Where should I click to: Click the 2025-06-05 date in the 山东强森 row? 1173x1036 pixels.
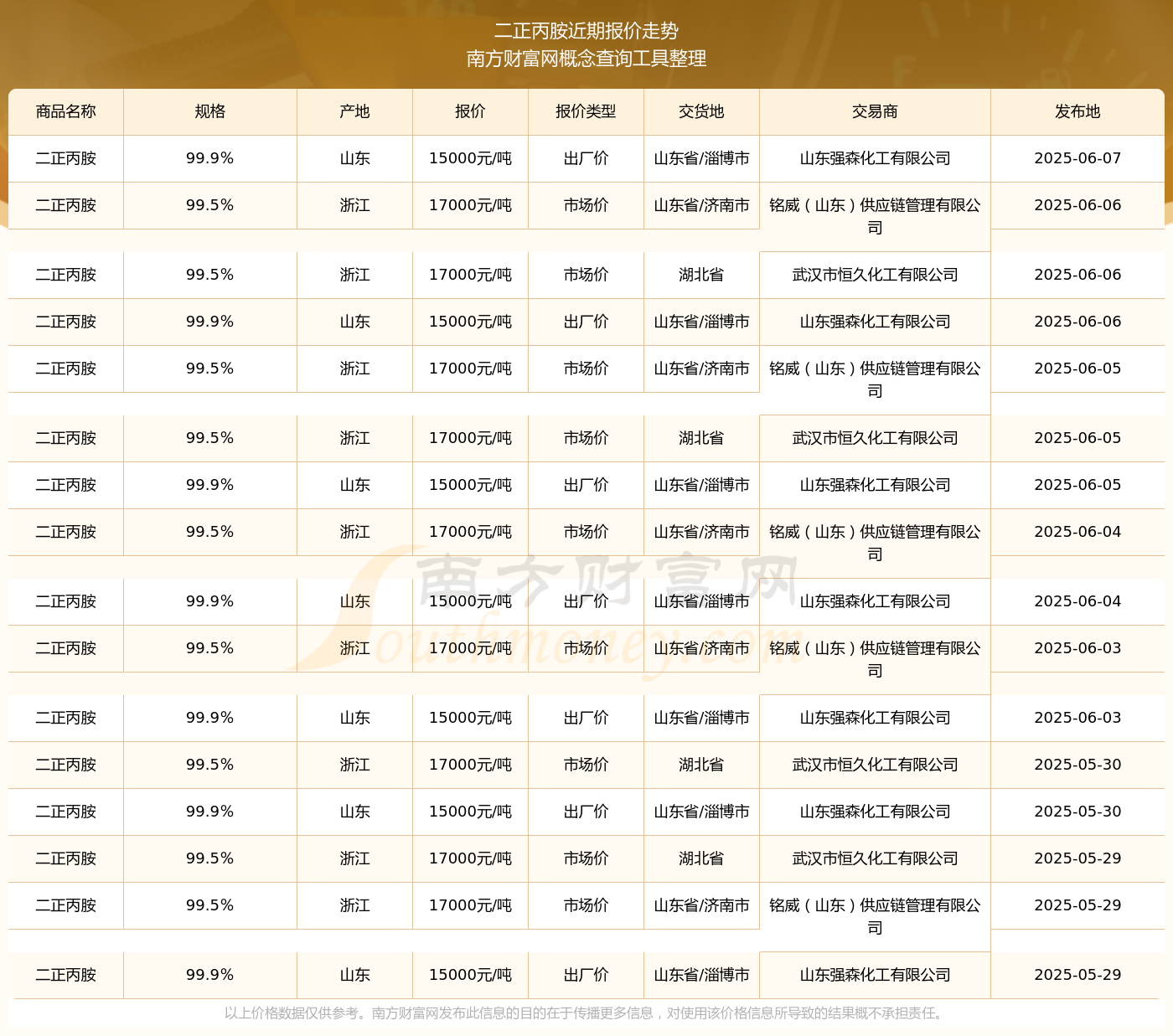(x=1077, y=485)
